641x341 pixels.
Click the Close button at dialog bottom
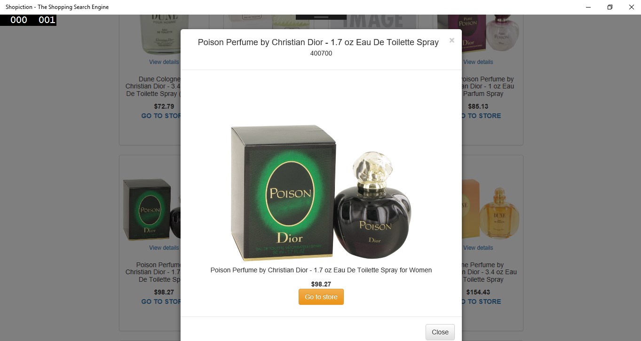[x=440, y=332]
